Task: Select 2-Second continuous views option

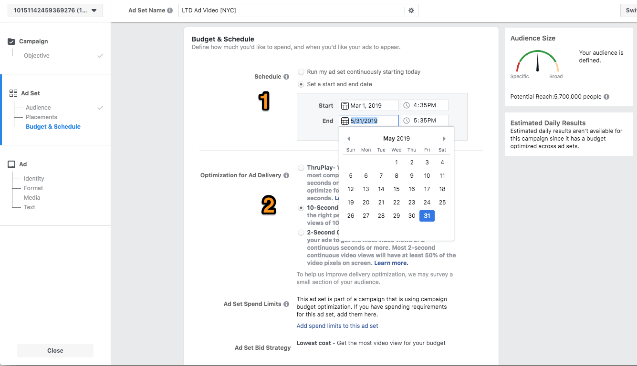Action: click(301, 233)
